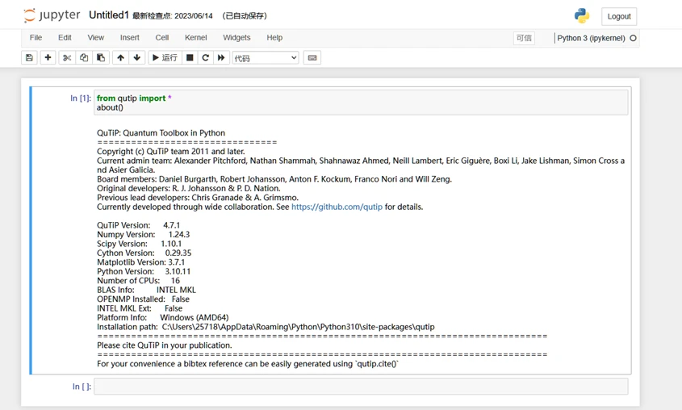Click the Installation path line
Viewport: 682px width, 410px height.
click(x=266, y=327)
